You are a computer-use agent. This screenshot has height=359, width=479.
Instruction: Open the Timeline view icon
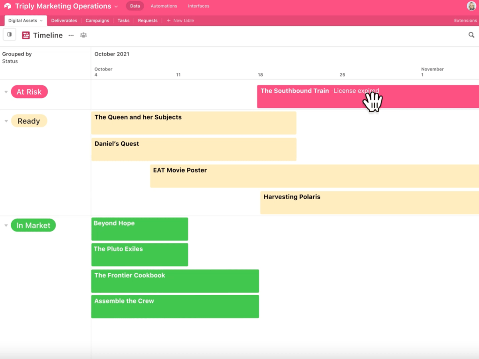(x=26, y=35)
